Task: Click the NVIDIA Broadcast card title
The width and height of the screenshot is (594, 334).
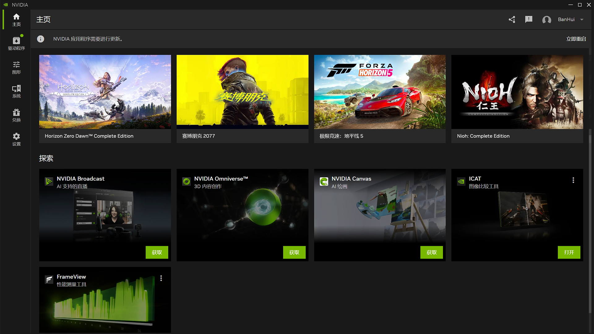Action: tap(80, 179)
